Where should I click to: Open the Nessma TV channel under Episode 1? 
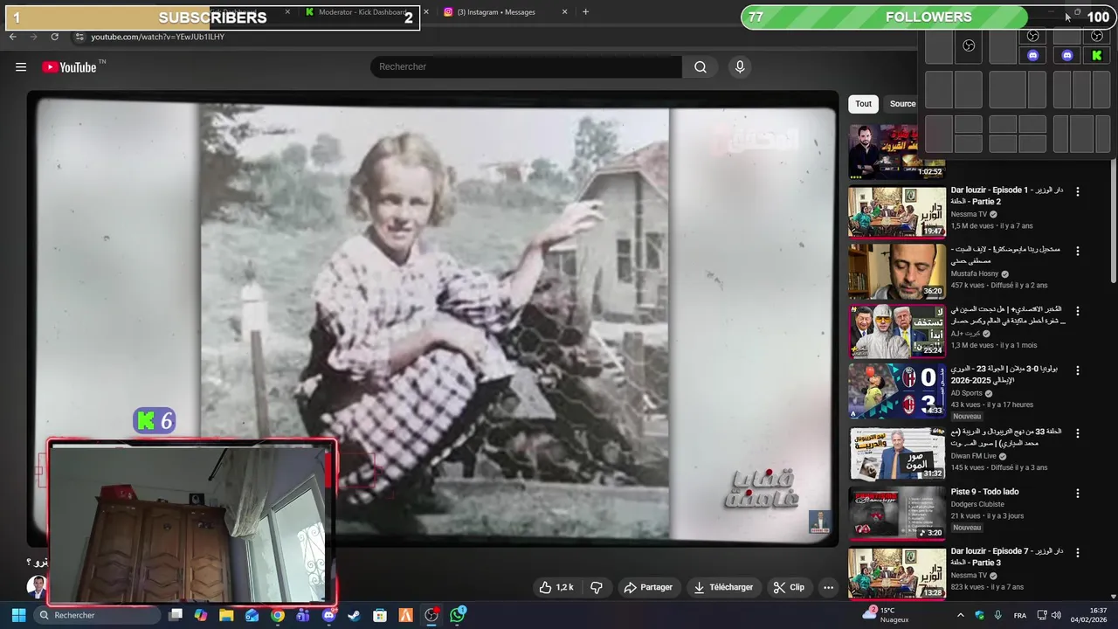pos(969,214)
